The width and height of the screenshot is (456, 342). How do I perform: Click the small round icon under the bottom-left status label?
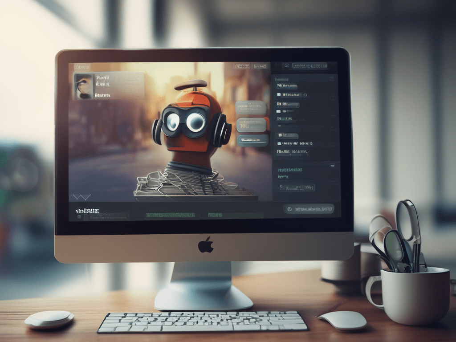[80, 217]
